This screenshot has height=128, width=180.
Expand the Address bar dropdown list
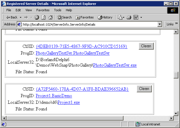pos(160,24)
